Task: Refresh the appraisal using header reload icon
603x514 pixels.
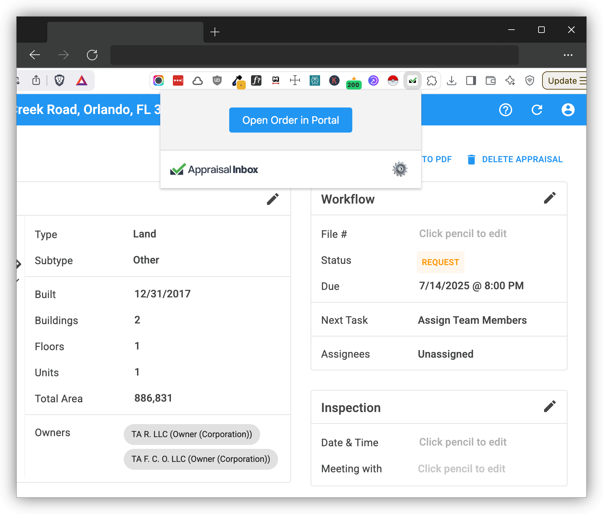Action: tap(537, 110)
